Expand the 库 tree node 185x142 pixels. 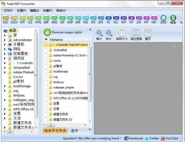coord(5,35)
